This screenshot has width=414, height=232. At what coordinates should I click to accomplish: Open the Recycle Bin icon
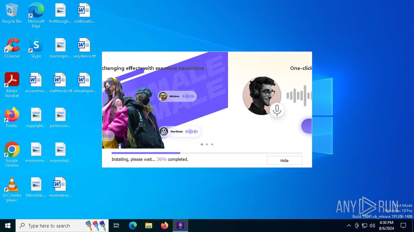12,14
